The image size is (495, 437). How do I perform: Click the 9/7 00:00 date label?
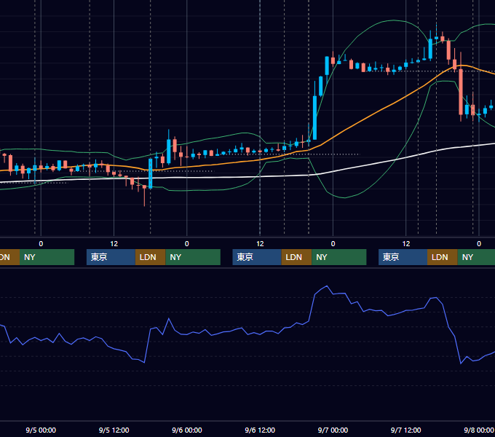(x=333, y=430)
